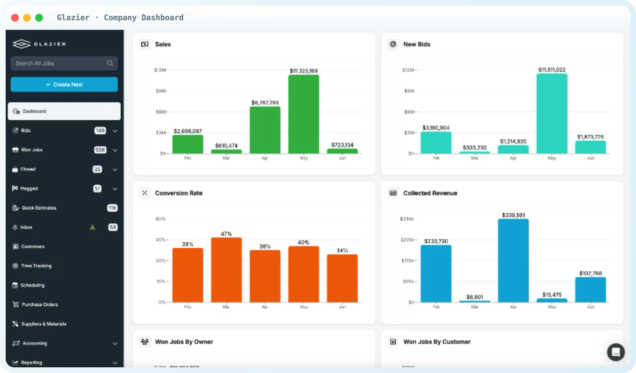Screen dimensions: 636x373
Task: Click the $723,134 Jun sales value
Action: 342,145
